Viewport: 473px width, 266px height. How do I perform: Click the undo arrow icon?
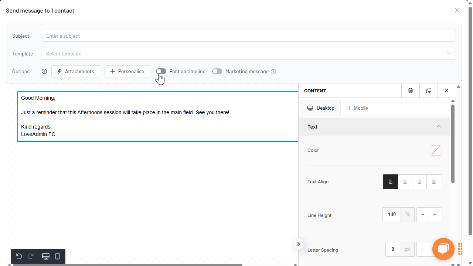19,256
